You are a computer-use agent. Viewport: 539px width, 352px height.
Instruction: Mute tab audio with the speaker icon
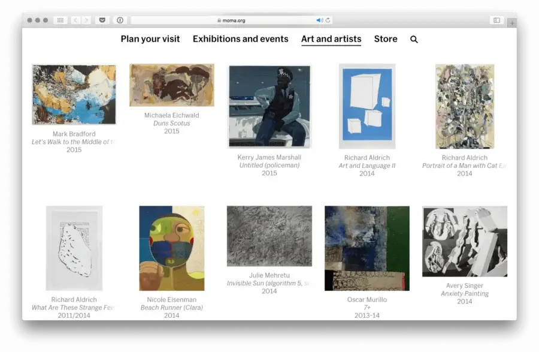(319, 20)
